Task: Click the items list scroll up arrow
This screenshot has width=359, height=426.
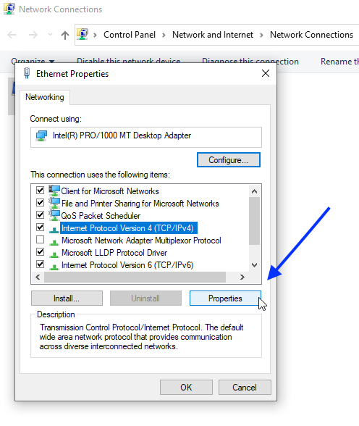Action: [x=254, y=191]
